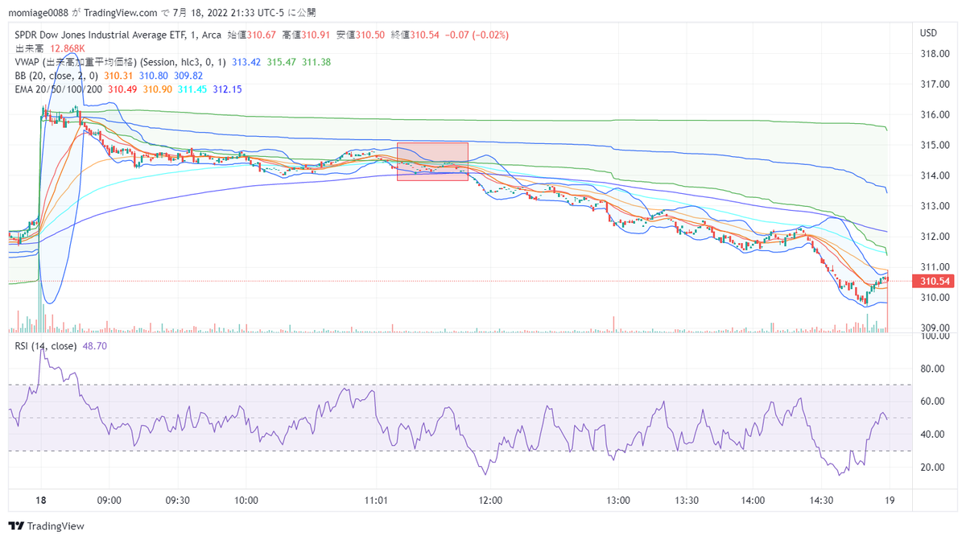Click the 12.868K volume value
The width and height of the screenshot is (966, 540).
click(x=68, y=49)
